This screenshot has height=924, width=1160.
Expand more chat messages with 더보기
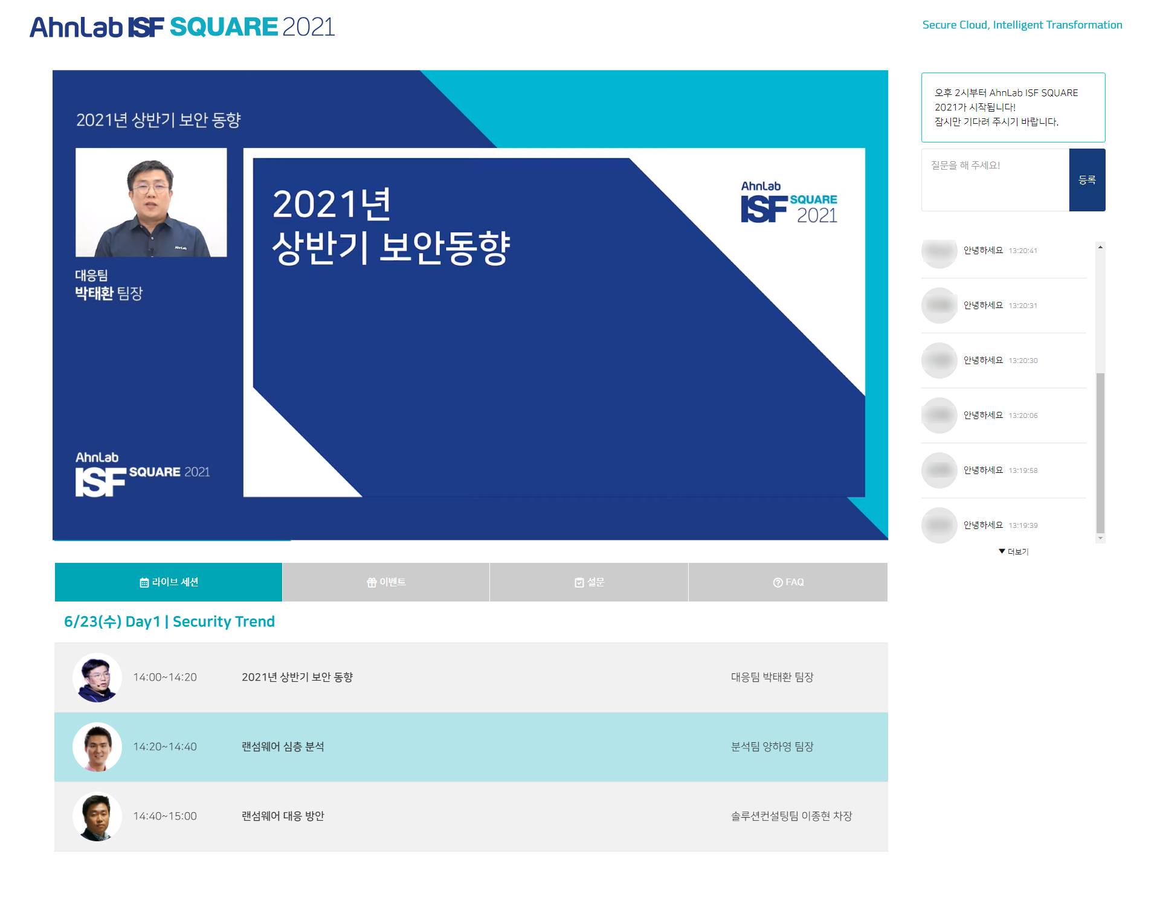[x=1014, y=551]
